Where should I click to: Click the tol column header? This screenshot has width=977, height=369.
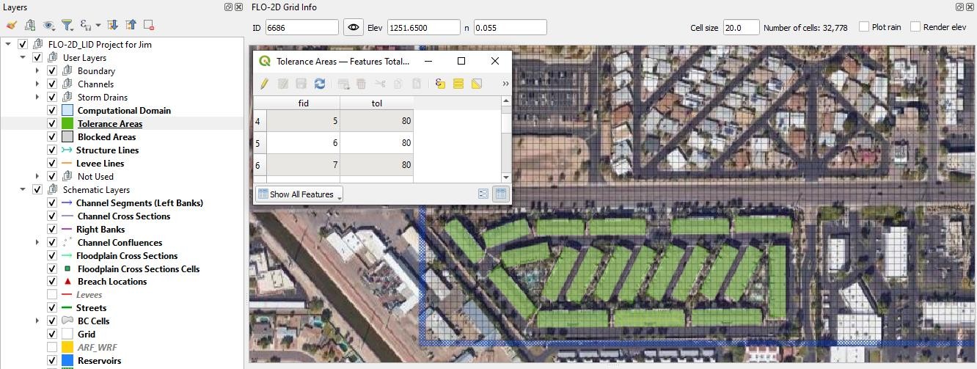coord(376,103)
